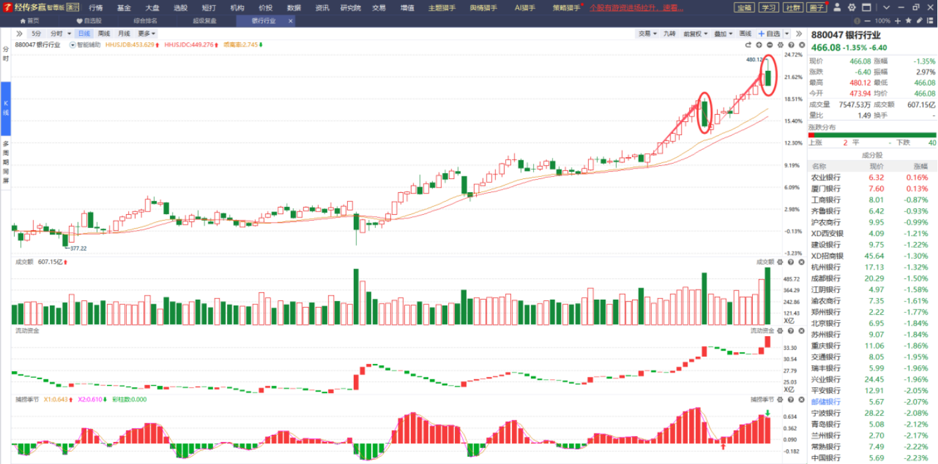Image resolution: width=938 pixels, height=464 pixels.
Task: Click the window layout icon in title bar
Action: (x=866, y=7)
